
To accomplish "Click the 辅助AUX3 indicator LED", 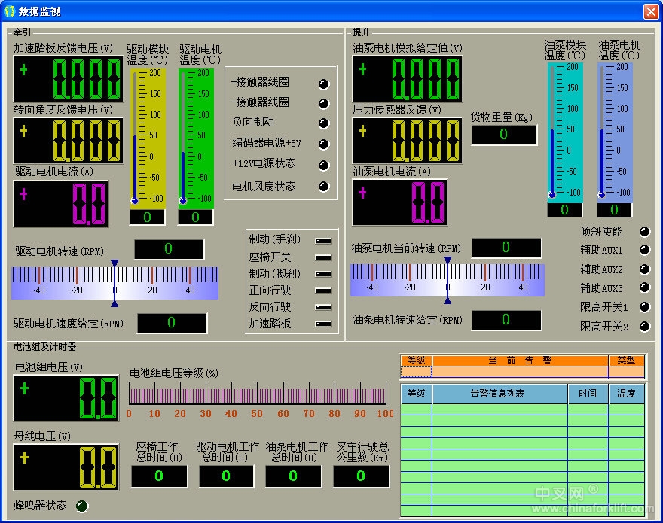I will click(645, 287).
